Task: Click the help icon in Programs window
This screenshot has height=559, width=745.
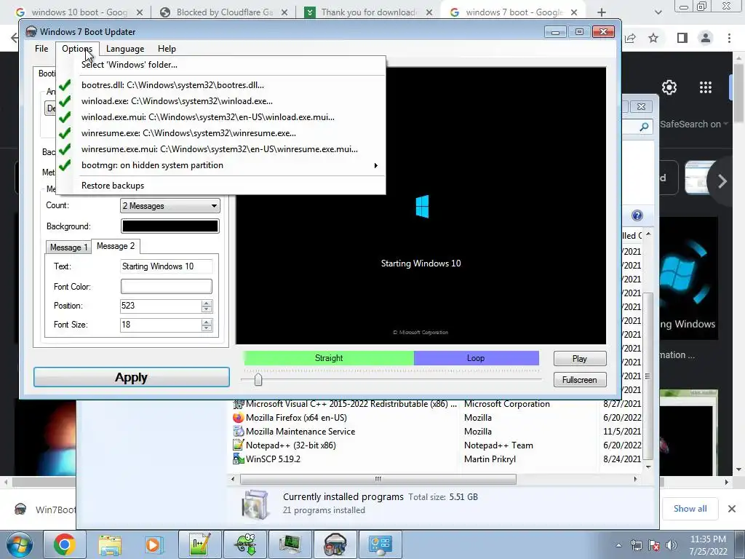Action: pos(637,215)
